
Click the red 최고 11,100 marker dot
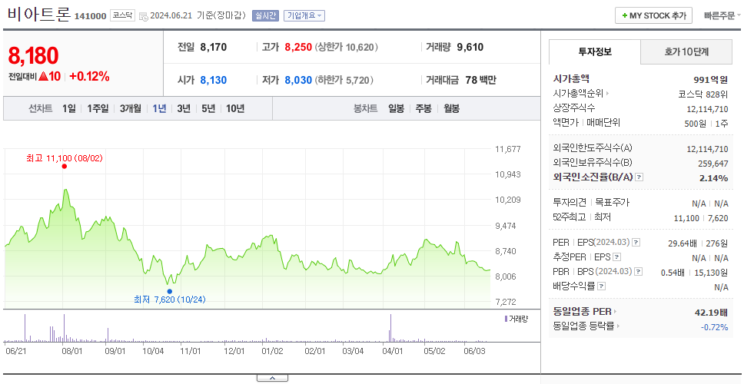pyautogui.click(x=64, y=167)
